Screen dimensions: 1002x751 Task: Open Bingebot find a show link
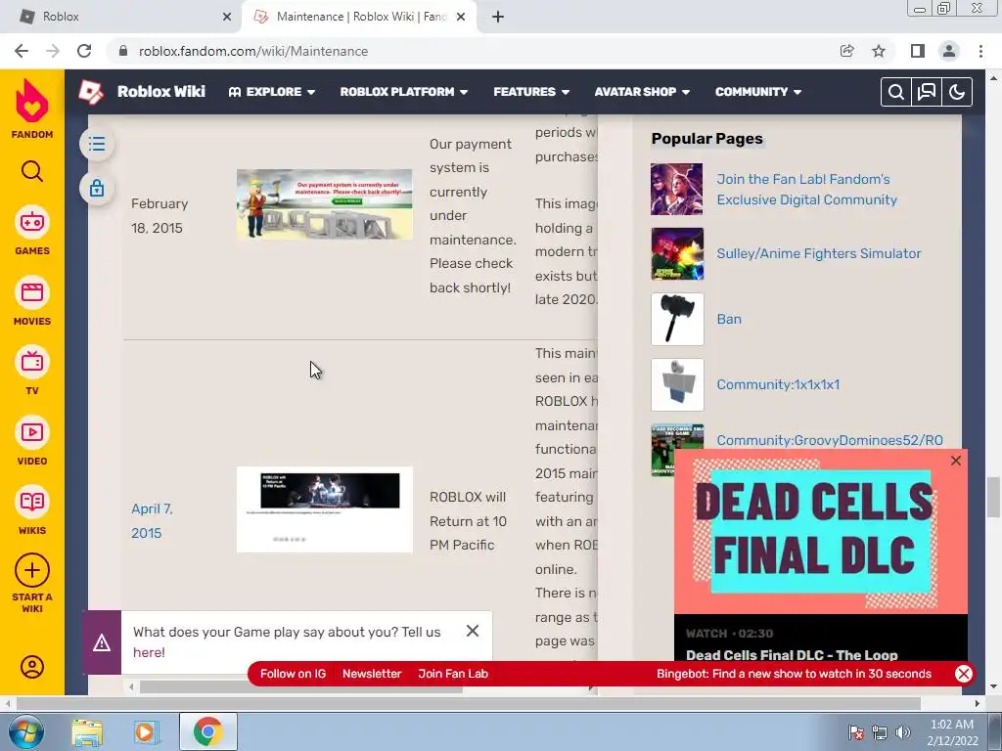(794, 674)
